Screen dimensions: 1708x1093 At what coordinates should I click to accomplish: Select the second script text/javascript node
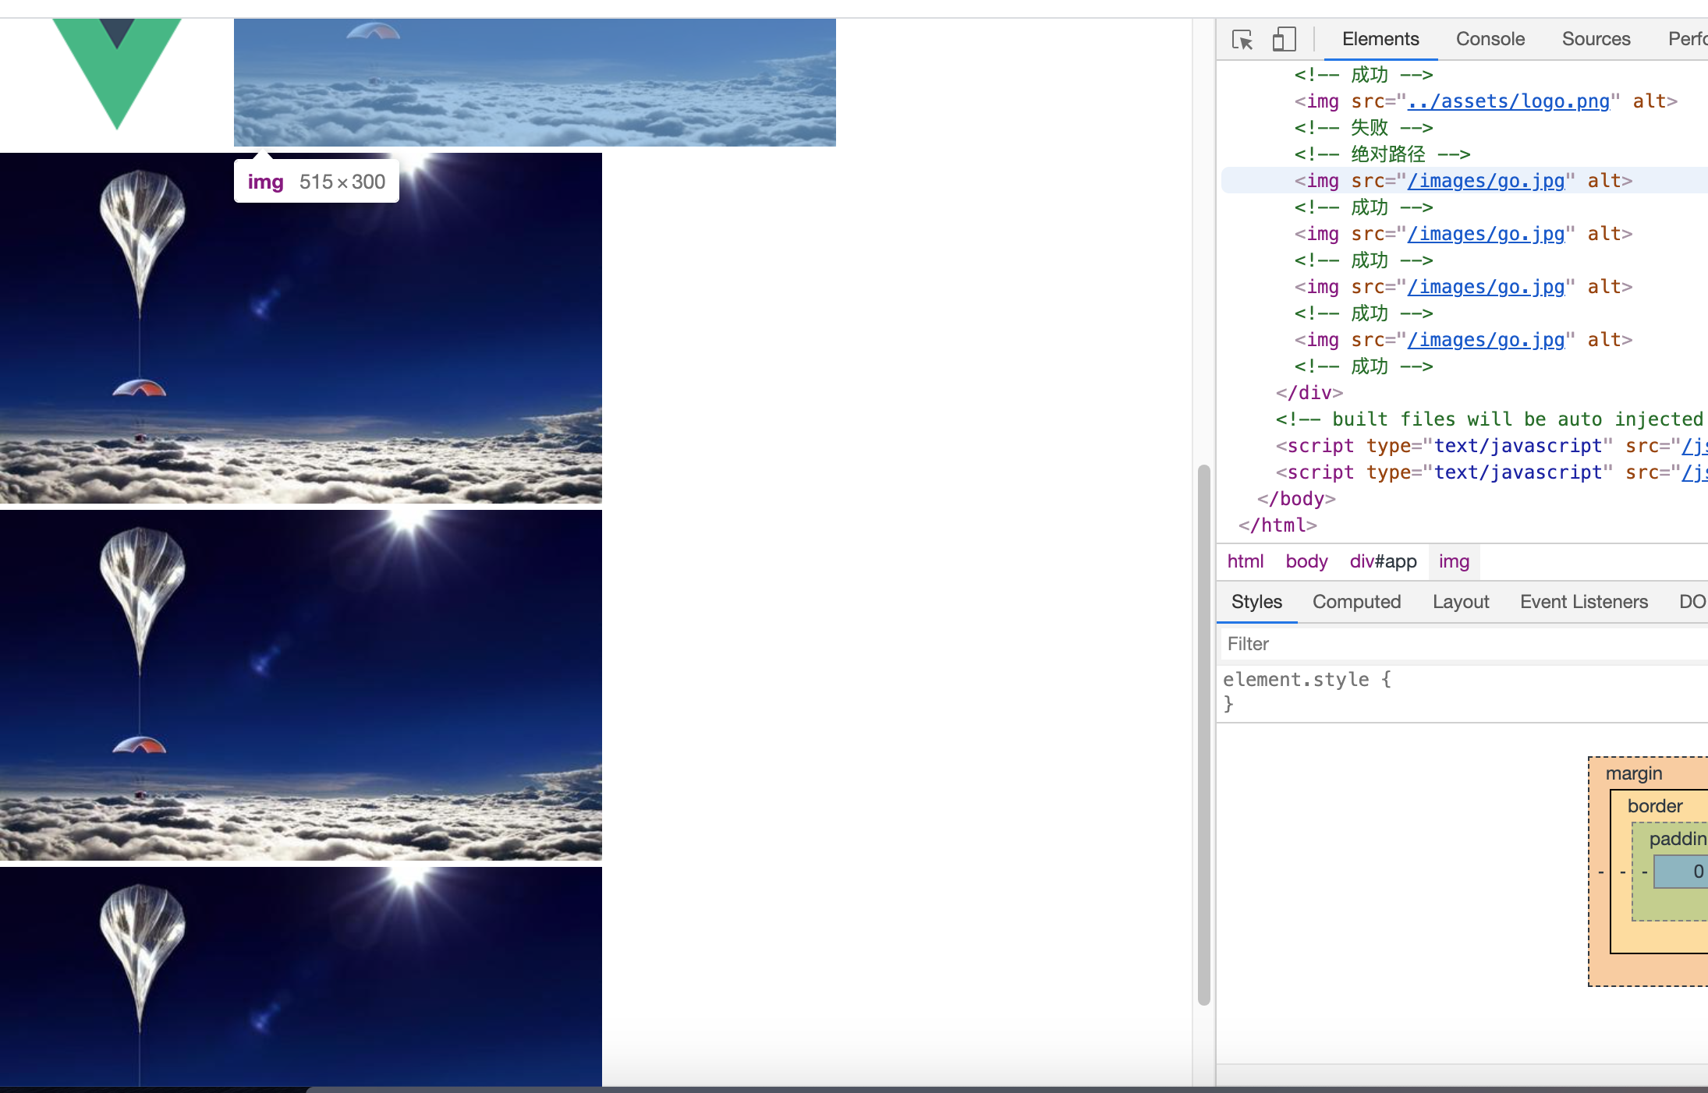click(x=1491, y=472)
